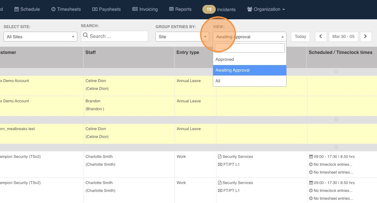
Task: Advance to next week arrow
Action: pos(365,37)
